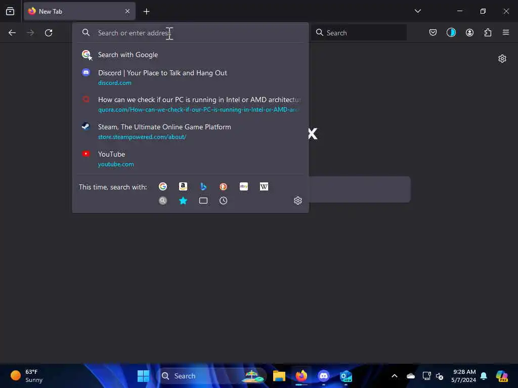Click the youtube.com URL text

pyautogui.click(x=116, y=164)
